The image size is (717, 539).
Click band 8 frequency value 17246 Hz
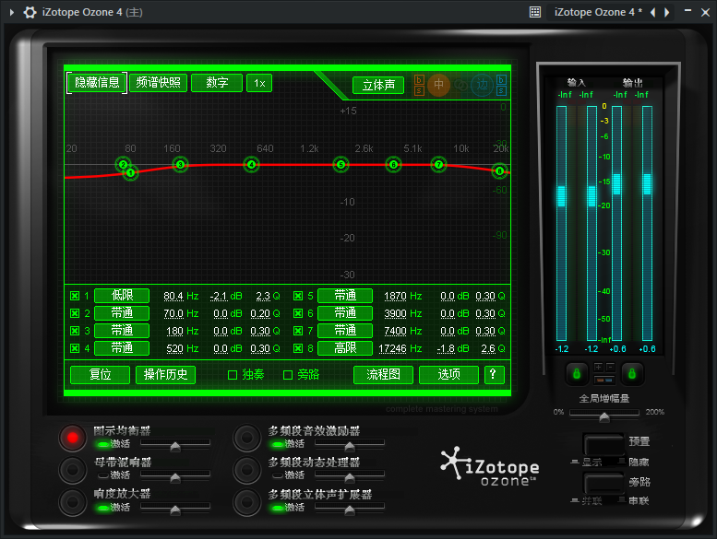(400, 348)
